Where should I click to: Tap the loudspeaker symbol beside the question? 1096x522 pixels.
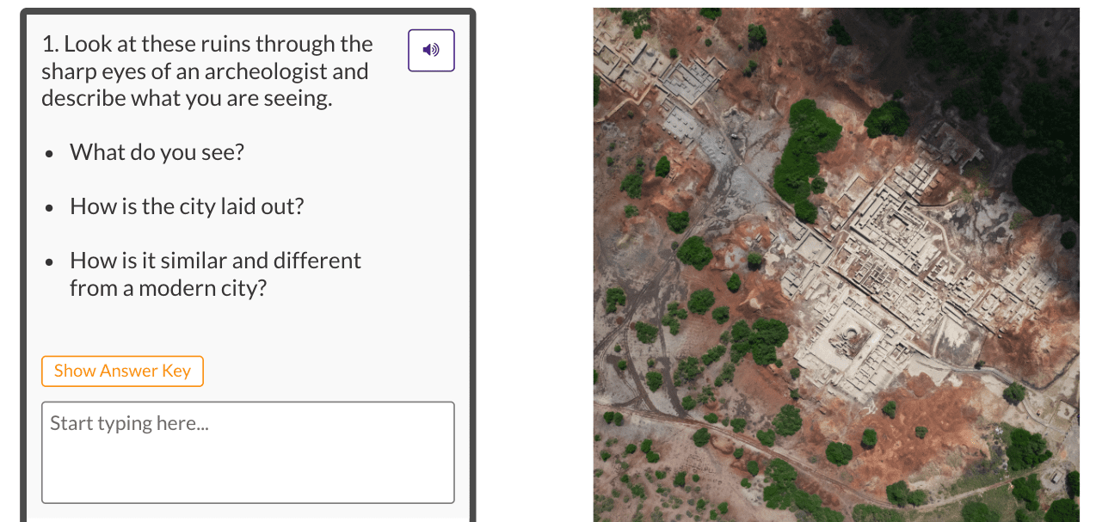coord(431,50)
